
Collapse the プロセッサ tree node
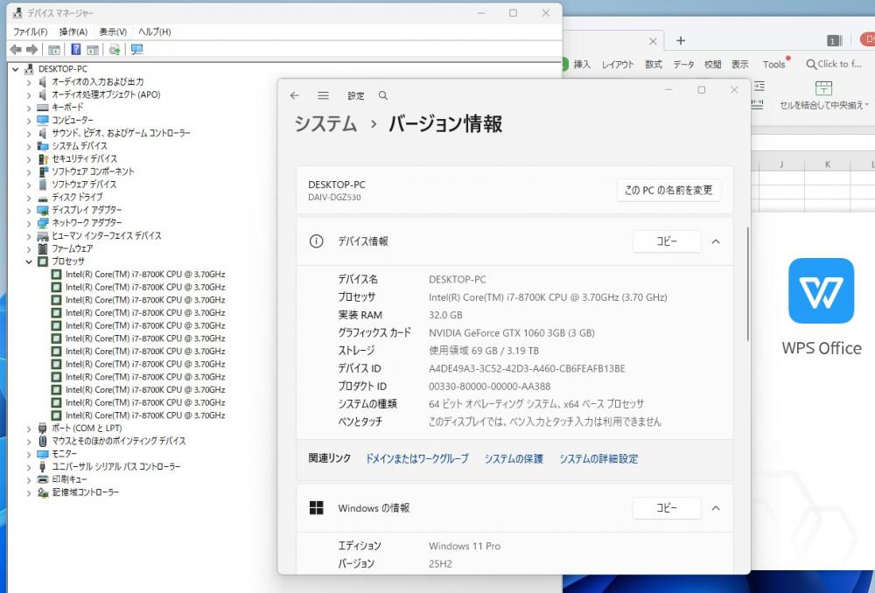(x=29, y=261)
